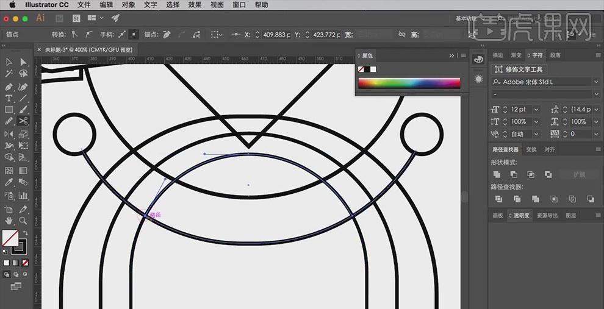Switch to the 图层 tab
604x309 pixels.
coord(571,216)
